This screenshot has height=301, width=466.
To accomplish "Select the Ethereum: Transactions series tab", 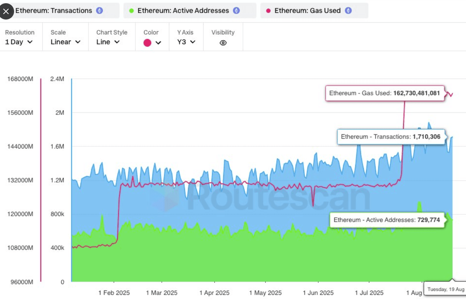I will (x=60, y=10).
